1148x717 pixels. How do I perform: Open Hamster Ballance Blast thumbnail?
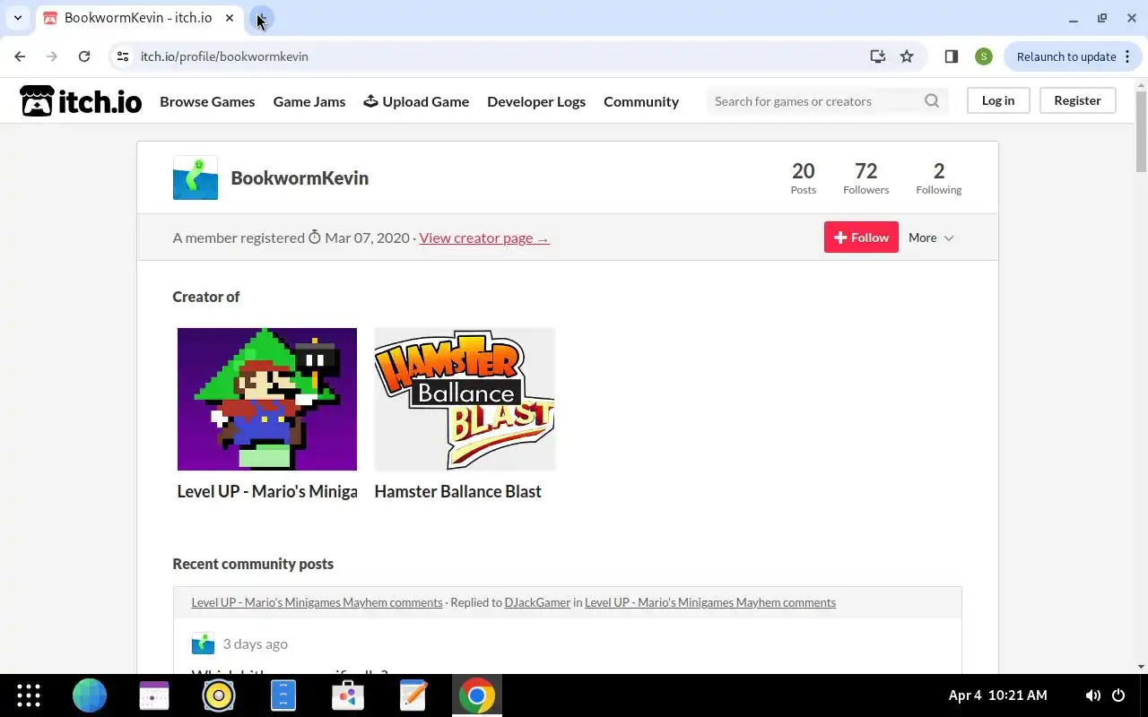[x=465, y=399]
